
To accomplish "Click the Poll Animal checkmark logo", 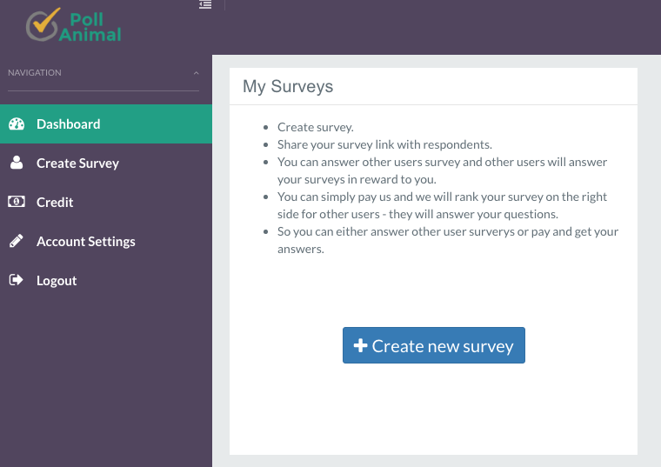I will point(43,24).
